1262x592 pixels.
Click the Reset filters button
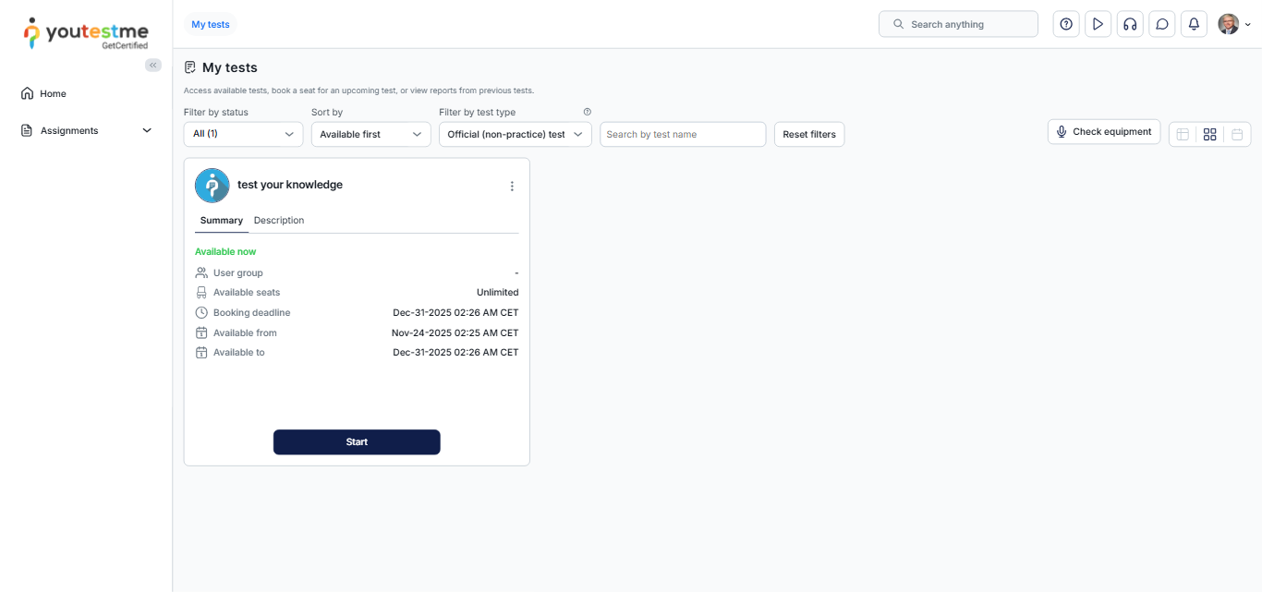tap(808, 134)
